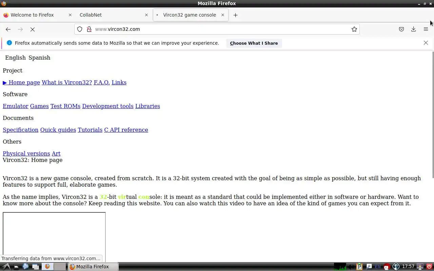
Task: Open the tracking protection shield icon
Action: pyautogui.click(x=80, y=29)
